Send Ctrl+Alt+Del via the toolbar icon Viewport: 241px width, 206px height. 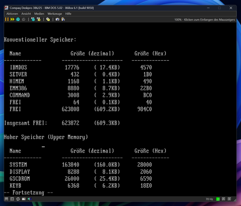[x=33, y=19]
